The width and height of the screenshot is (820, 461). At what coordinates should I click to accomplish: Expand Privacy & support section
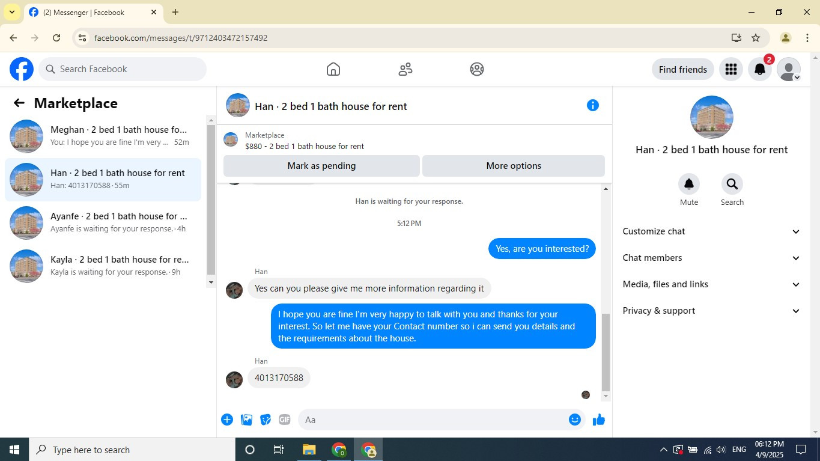coord(711,311)
